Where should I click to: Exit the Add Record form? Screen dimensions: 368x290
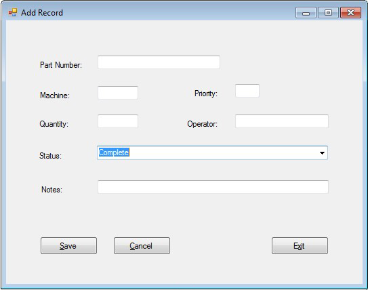tap(300, 246)
